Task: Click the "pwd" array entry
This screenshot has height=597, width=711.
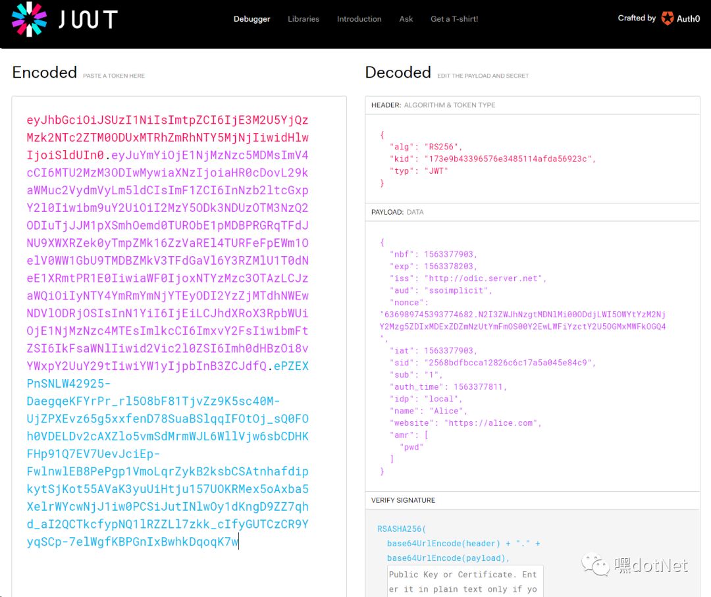Action: pos(411,447)
